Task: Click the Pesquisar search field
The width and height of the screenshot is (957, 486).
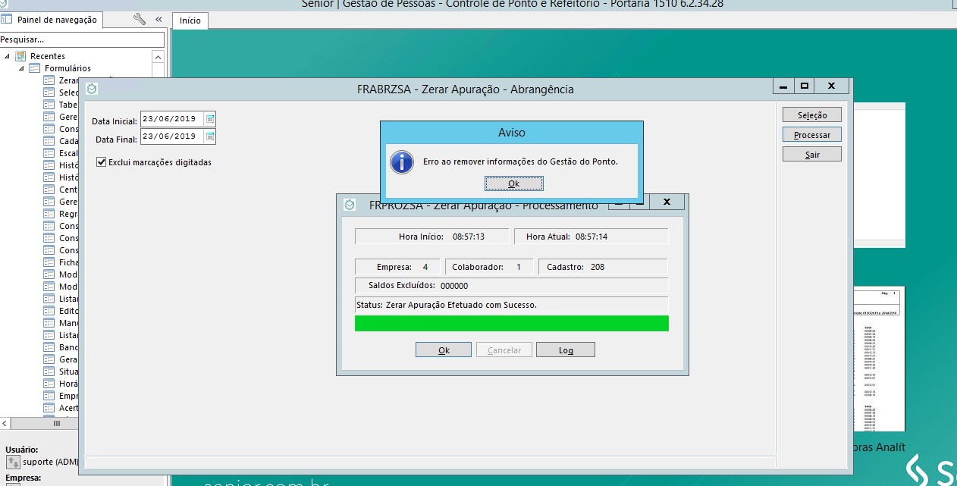Action: (82, 39)
